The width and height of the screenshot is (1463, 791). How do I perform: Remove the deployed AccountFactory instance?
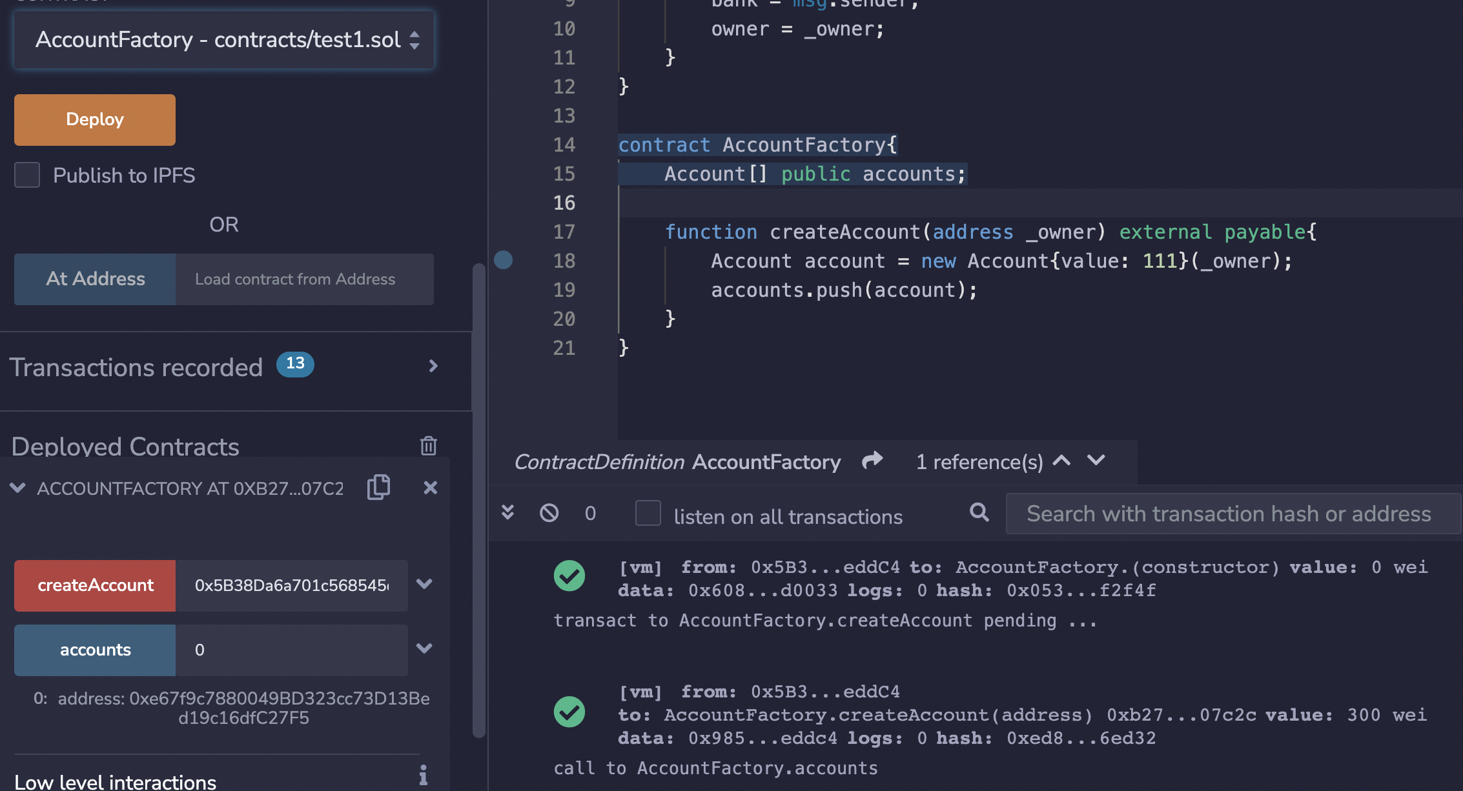pyautogui.click(x=430, y=488)
